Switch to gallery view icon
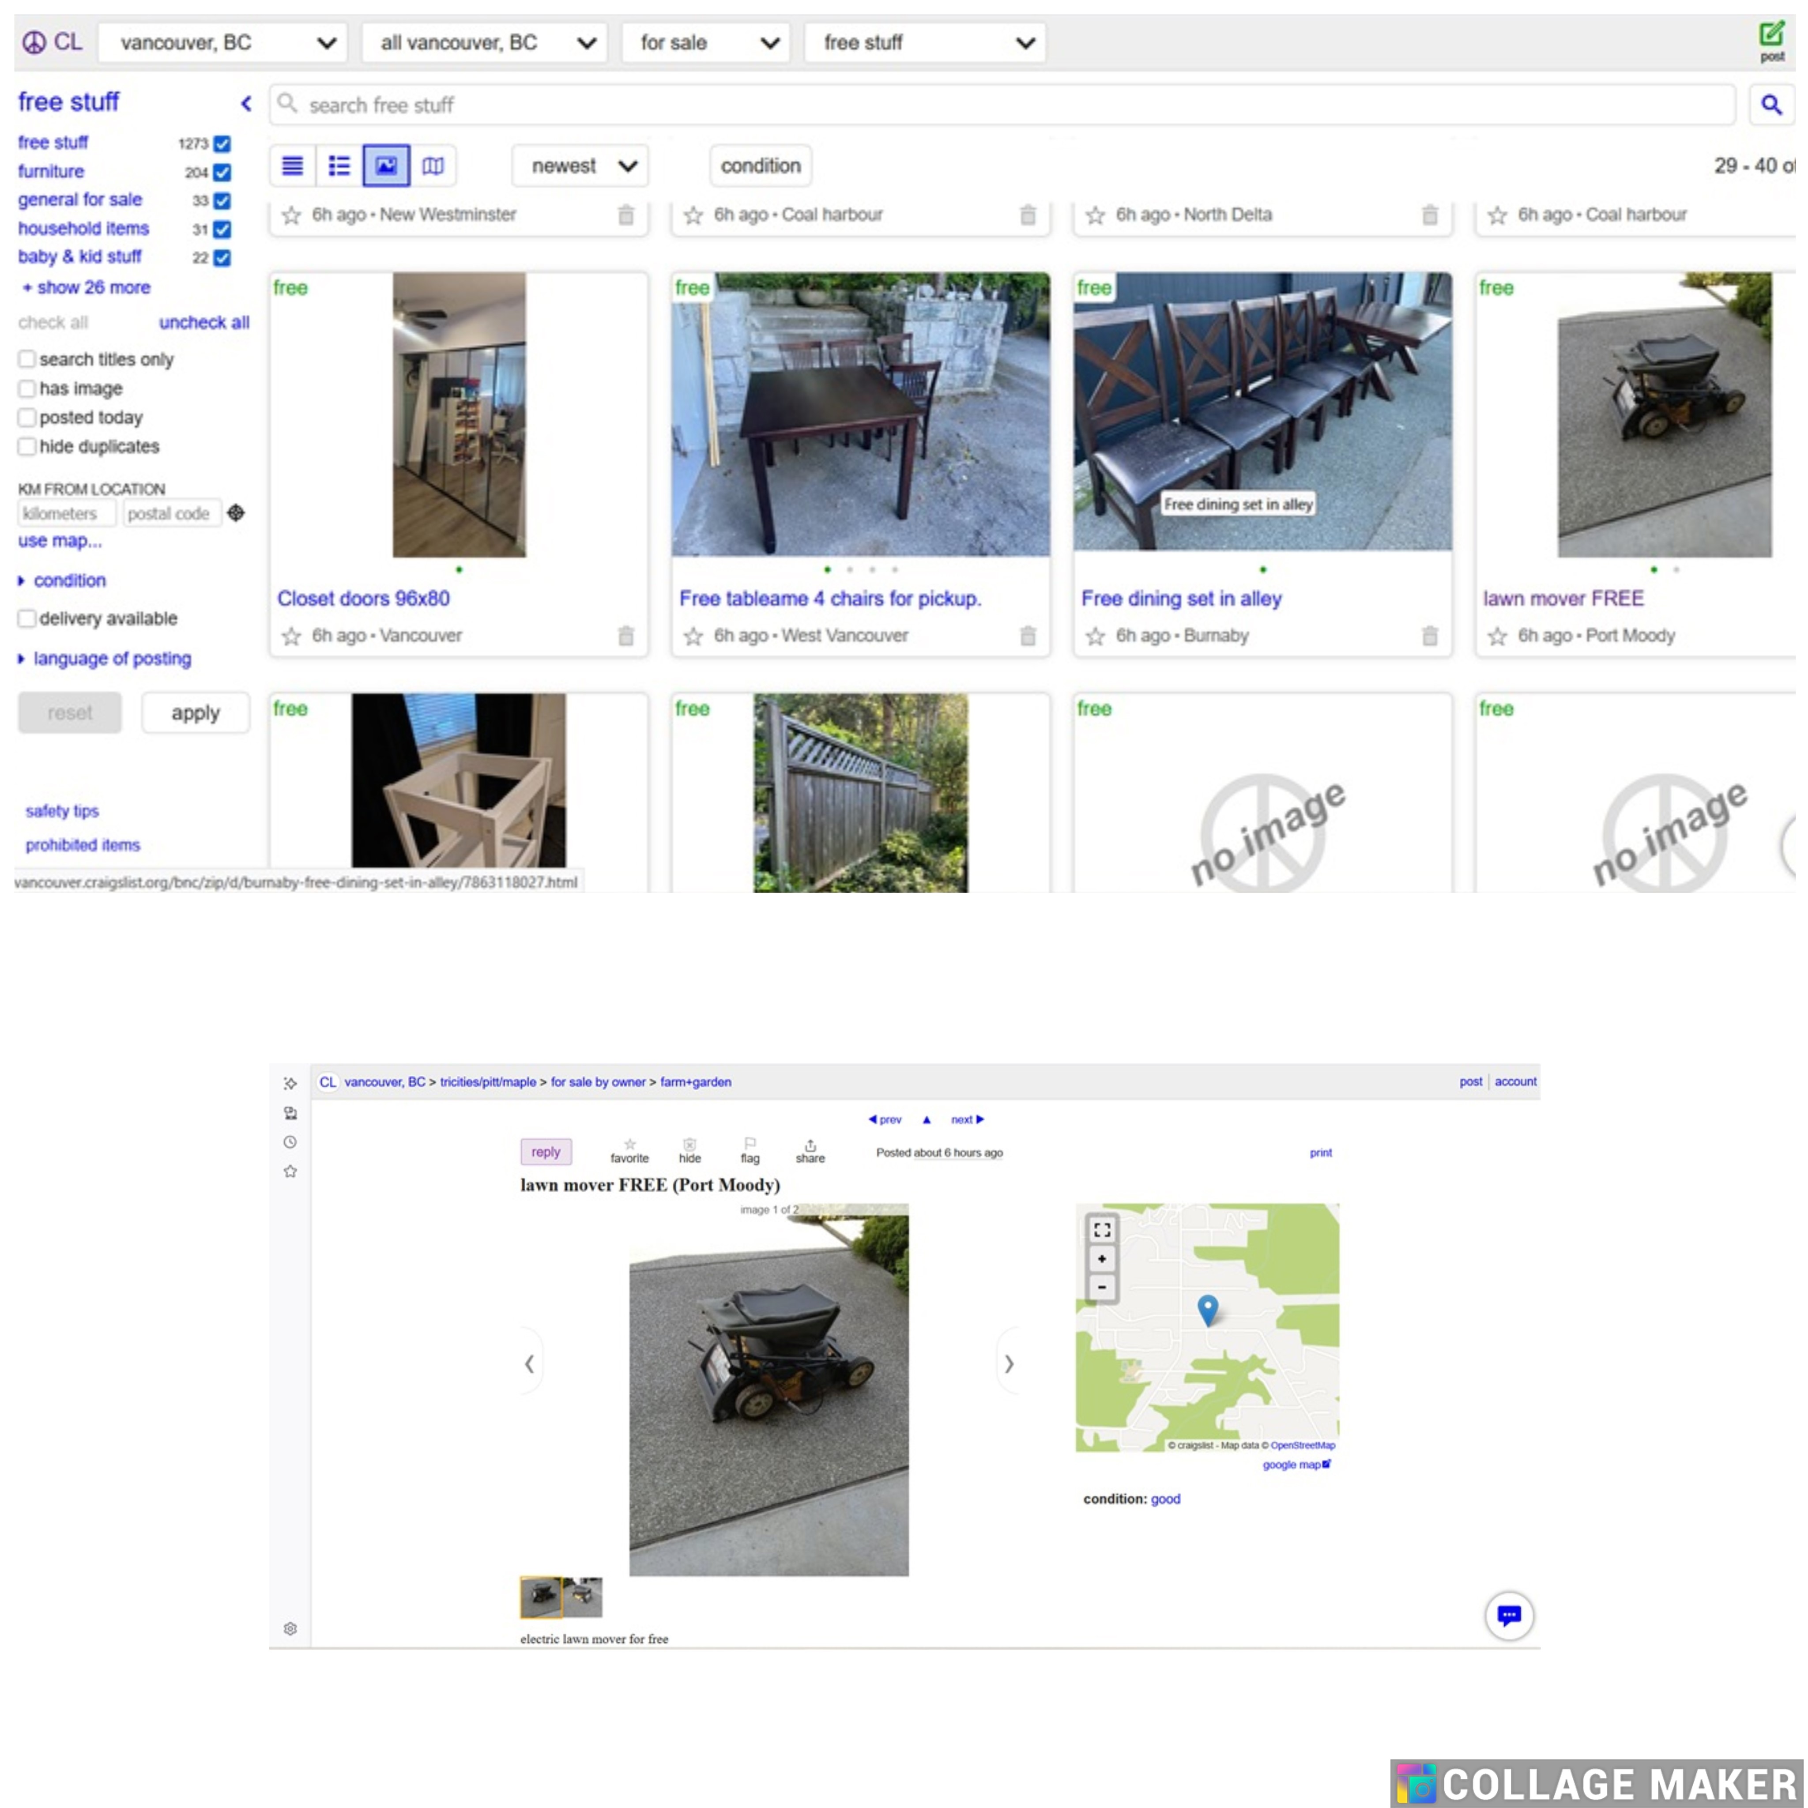 click(x=385, y=166)
